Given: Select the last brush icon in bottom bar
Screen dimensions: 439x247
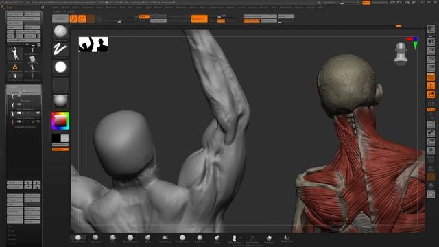Looking at the screenshot, I should click(287, 238).
